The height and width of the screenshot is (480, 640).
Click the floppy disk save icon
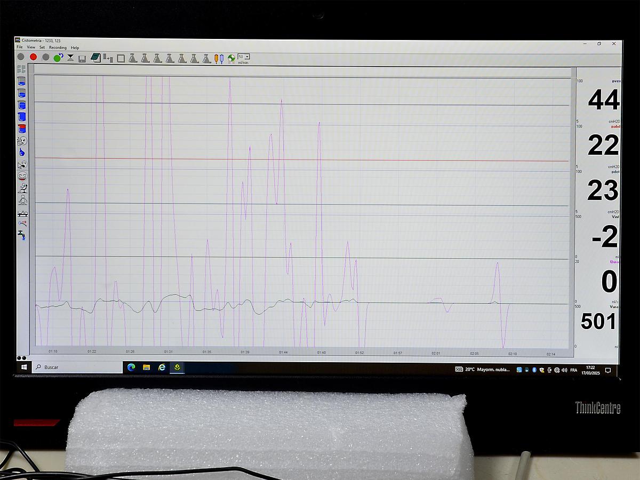point(82,58)
